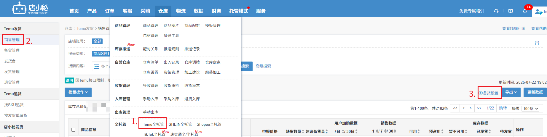Go to previous page with < button
This screenshot has height=137, width=547.
[x=463, y=108]
